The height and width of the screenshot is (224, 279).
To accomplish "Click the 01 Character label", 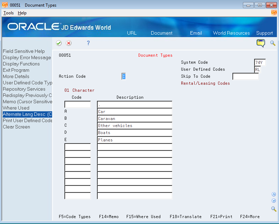I will tap(79, 90).
